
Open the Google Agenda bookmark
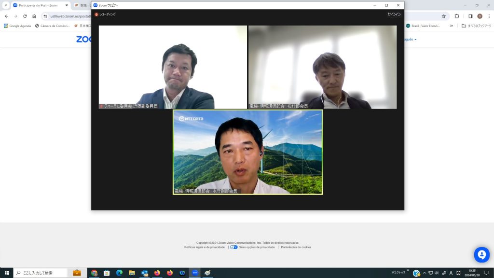pyautogui.click(x=17, y=26)
